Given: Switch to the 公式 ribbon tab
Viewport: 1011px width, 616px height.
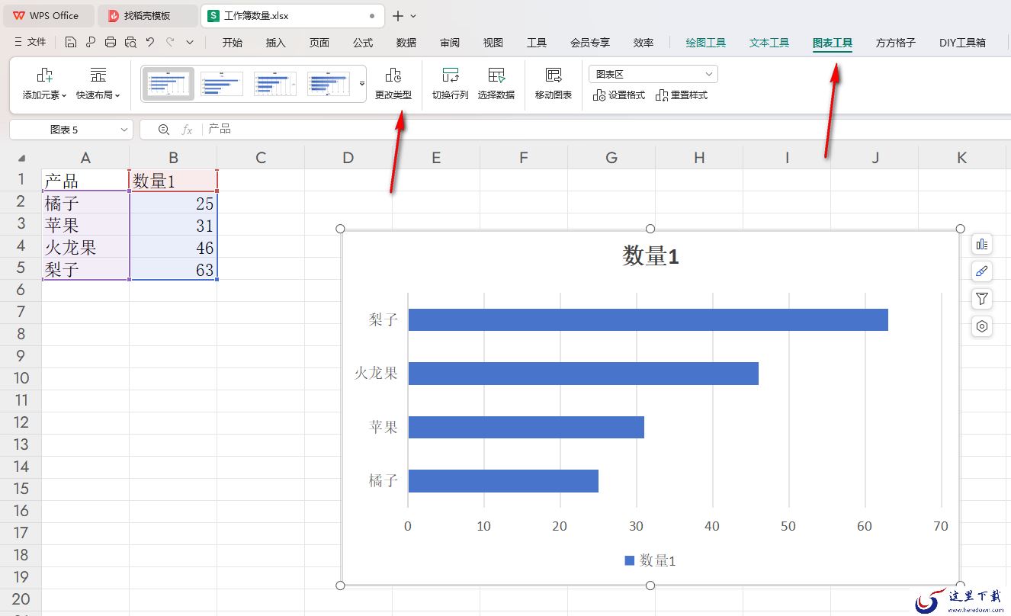Looking at the screenshot, I should coord(363,43).
